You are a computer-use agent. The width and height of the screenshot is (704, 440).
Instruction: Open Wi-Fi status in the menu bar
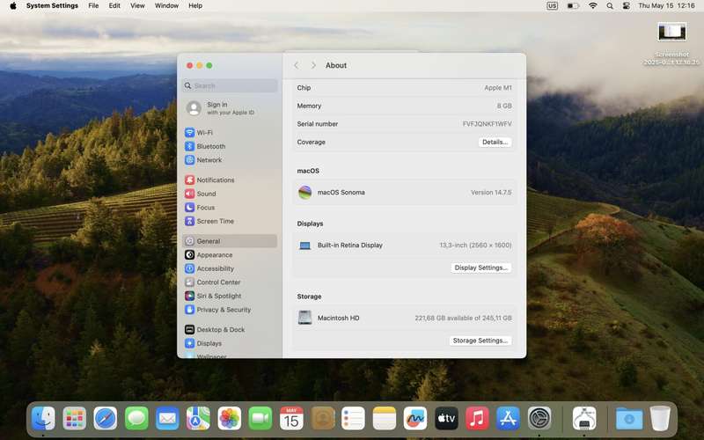(593, 6)
